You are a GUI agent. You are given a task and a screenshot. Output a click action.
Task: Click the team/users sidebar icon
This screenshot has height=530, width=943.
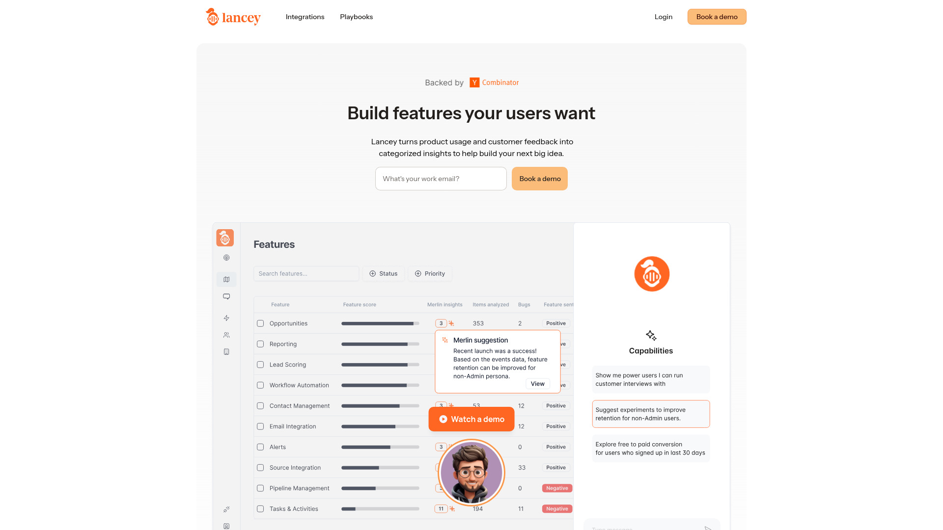[x=227, y=335]
